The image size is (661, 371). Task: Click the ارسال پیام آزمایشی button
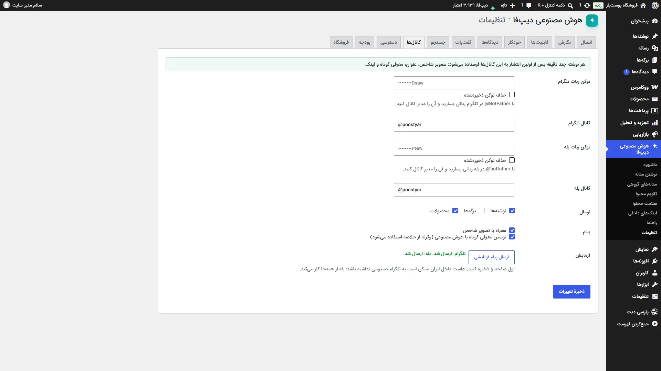pyautogui.click(x=491, y=257)
